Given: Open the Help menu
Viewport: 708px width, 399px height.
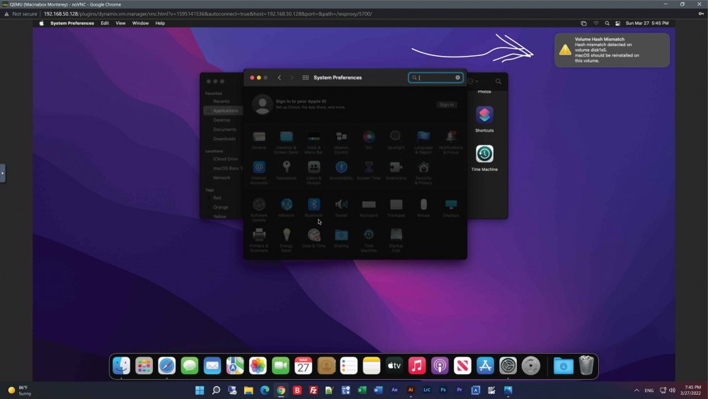Looking at the screenshot, I should tap(160, 23).
